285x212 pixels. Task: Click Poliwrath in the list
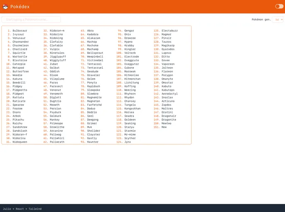point(57,142)
